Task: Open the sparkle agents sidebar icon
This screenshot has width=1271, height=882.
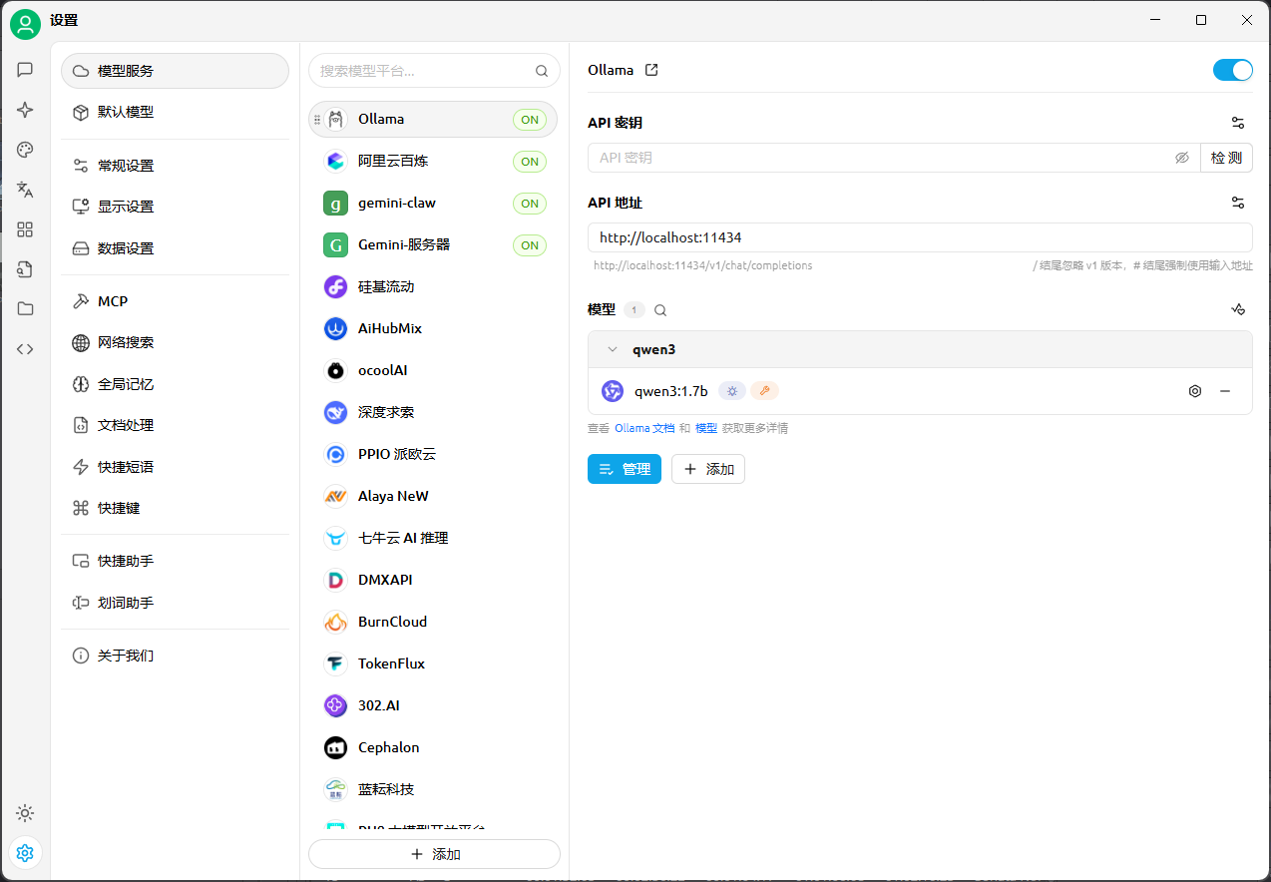Action: click(x=25, y=110)
